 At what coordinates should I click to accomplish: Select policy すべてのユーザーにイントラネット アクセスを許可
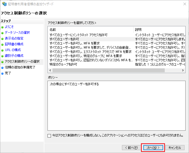(78, 35)
